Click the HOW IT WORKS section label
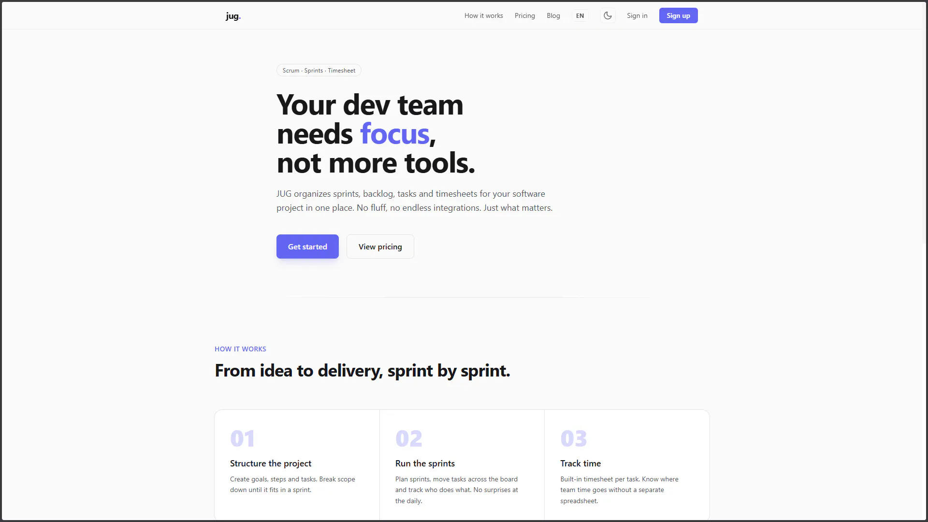Screen dimensions: 928x522 240,349
